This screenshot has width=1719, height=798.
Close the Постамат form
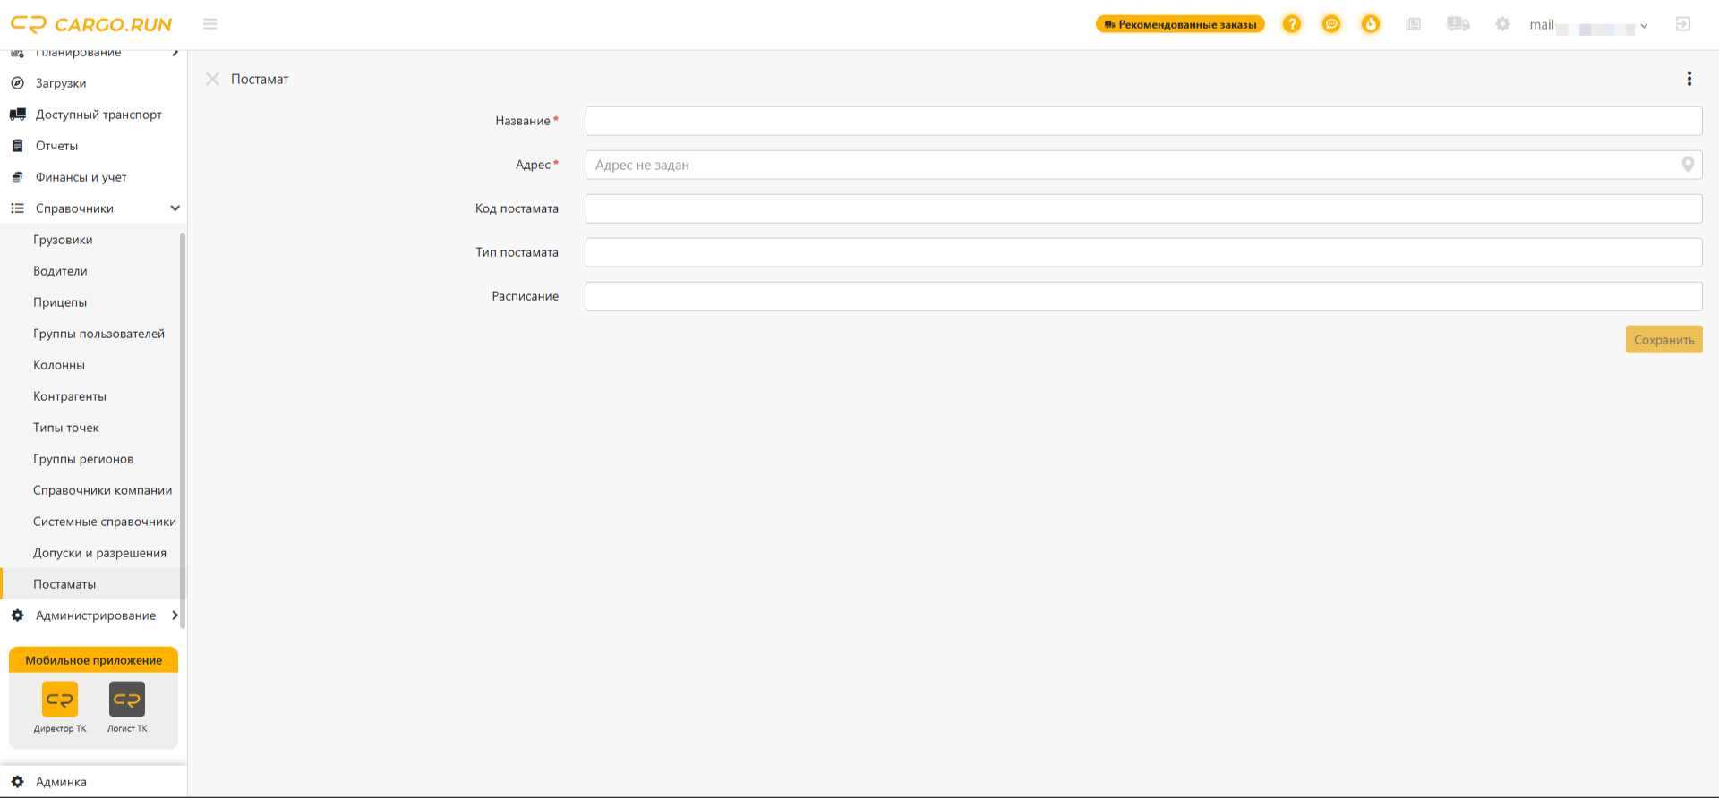[x=212, y=79]
